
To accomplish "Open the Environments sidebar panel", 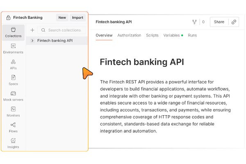I will click(14, 48).
